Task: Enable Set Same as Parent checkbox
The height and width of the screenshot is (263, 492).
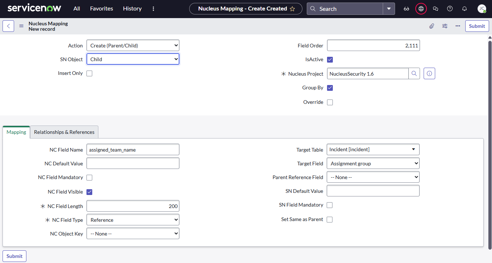Action: click(330, 220)
